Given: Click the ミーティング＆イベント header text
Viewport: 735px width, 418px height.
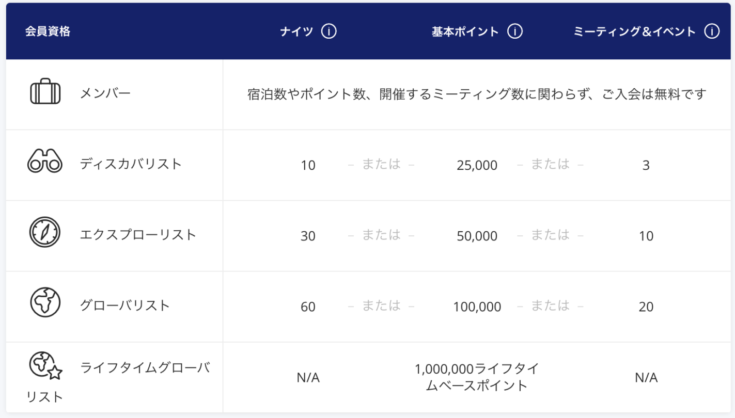Looking at the screenshot, I should tap(634, 31).
